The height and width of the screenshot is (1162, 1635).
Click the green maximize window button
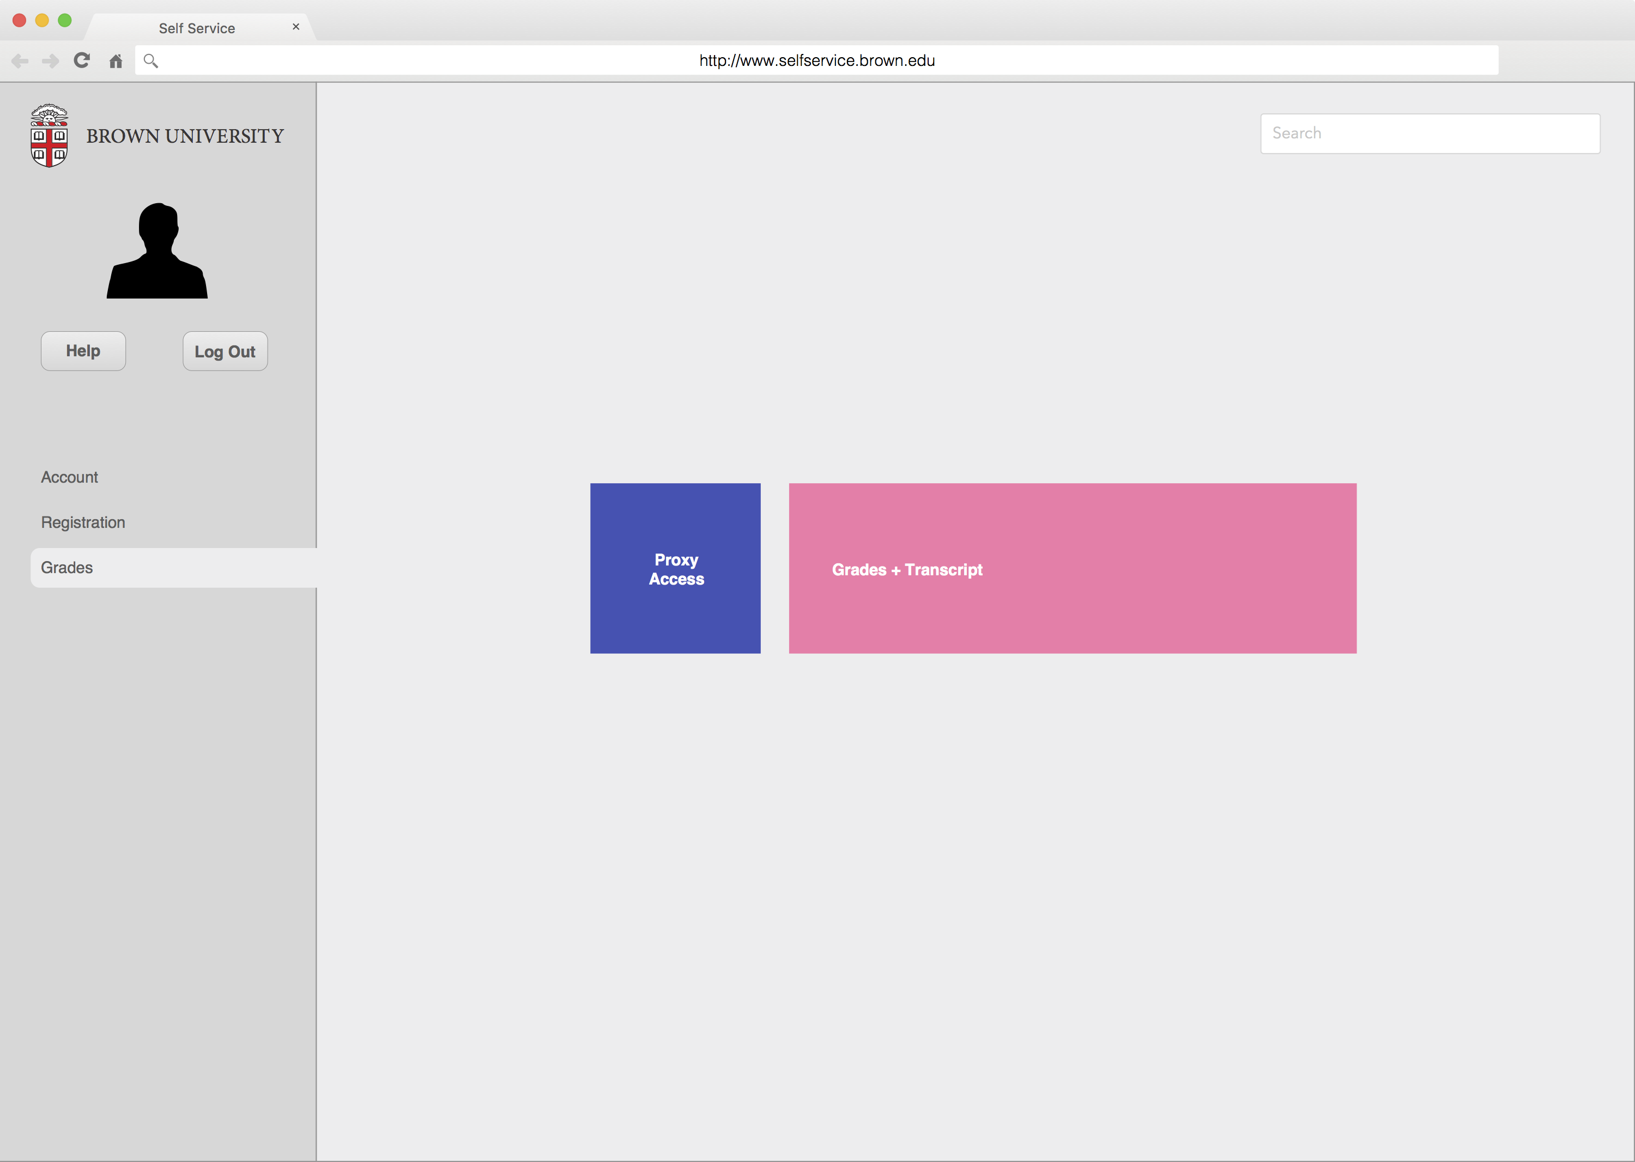tap(64, 20)
